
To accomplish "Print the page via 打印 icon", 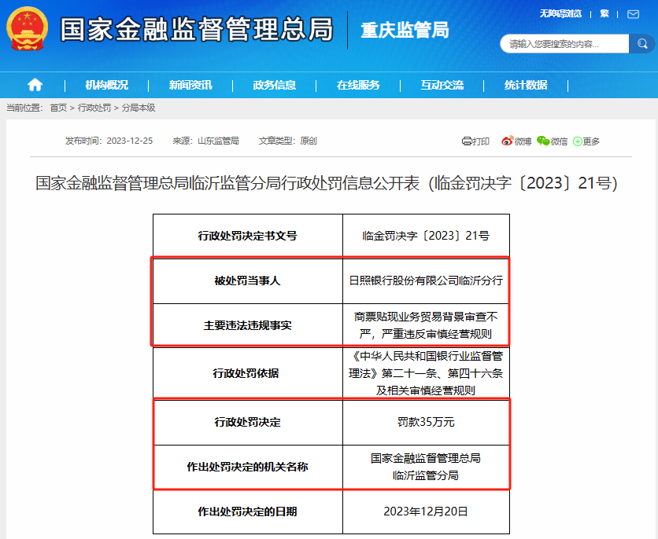I will click(475, 141).
